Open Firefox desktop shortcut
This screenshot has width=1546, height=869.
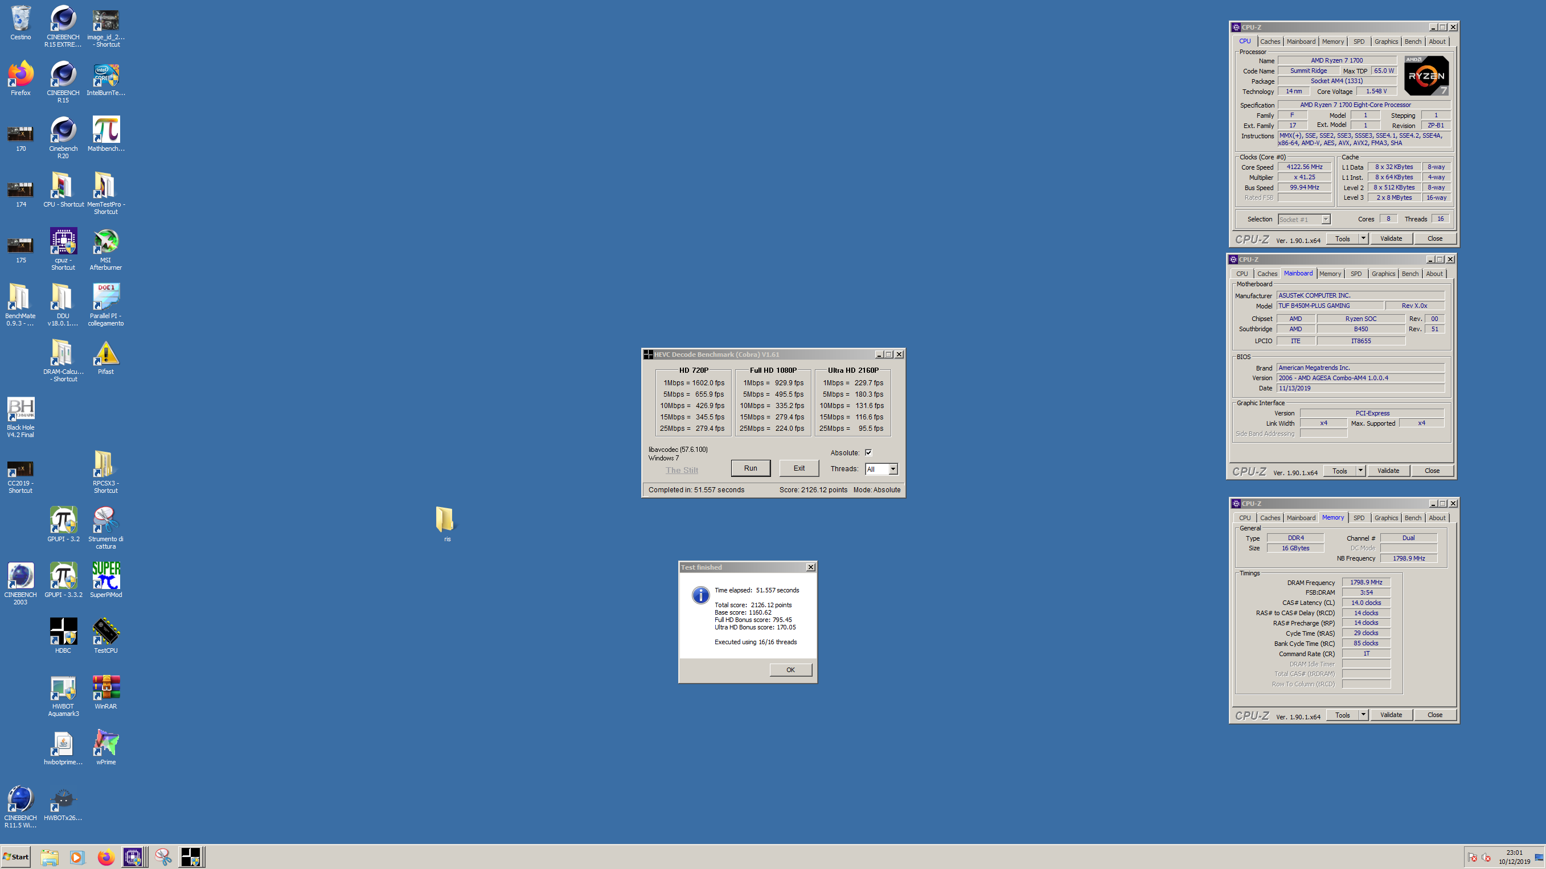tap(20, 79)
